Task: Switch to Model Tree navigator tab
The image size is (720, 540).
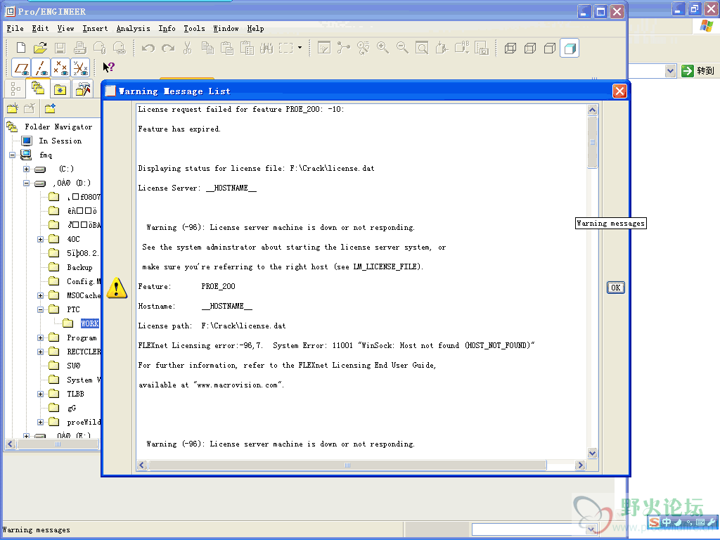Action: coord(15,89)
